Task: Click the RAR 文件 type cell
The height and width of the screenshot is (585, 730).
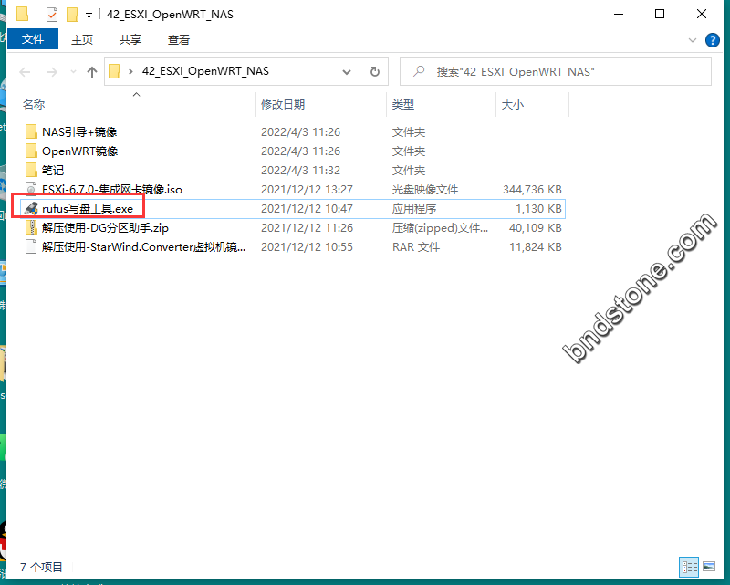Action: pos(416,246)
